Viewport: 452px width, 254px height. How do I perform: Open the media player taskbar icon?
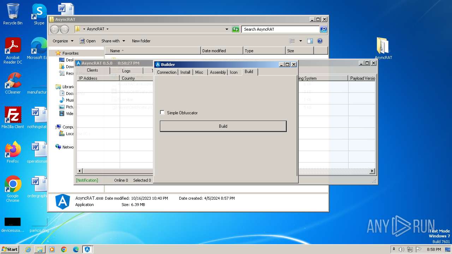(52, 249)
